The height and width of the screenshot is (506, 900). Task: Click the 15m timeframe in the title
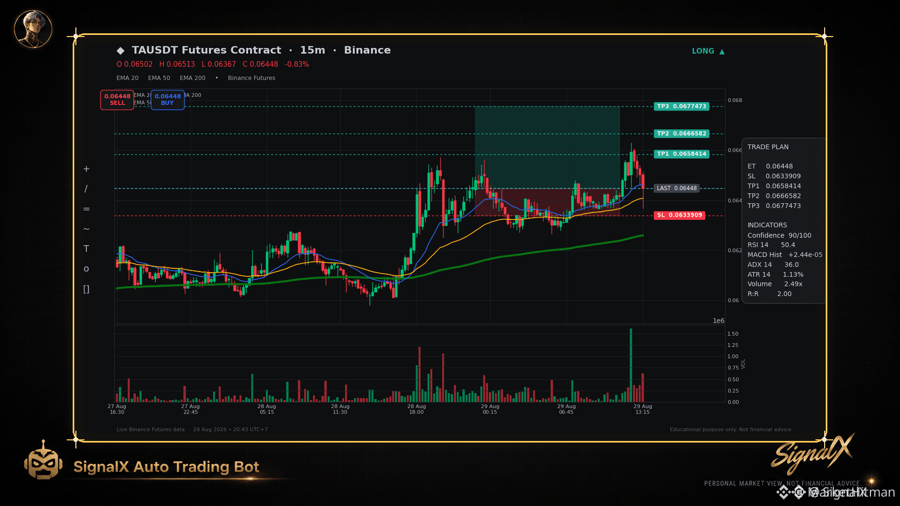coord(313,50)
